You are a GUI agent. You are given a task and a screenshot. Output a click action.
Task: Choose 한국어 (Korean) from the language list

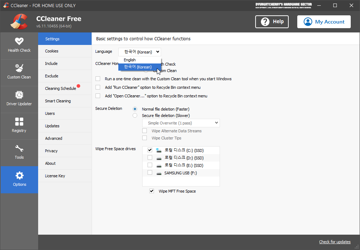tap(140, 67)
